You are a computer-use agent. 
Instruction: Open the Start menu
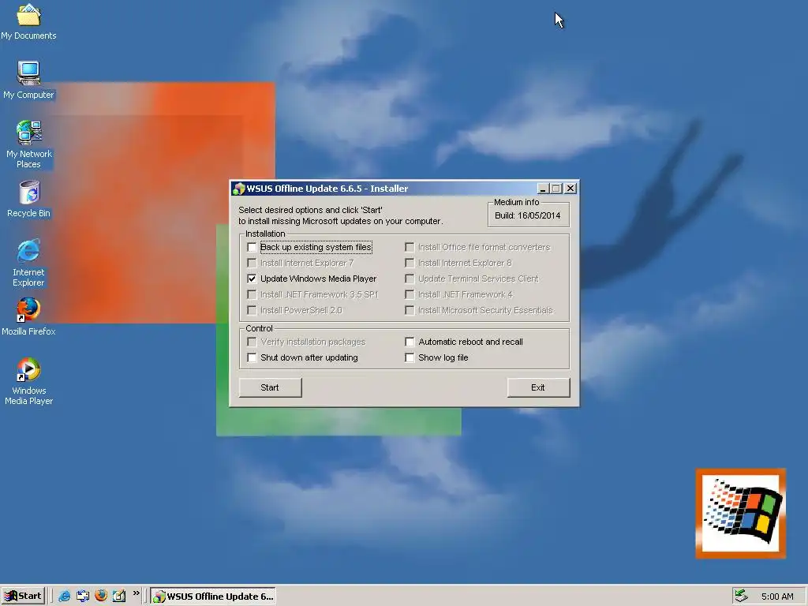pos(23,596)
